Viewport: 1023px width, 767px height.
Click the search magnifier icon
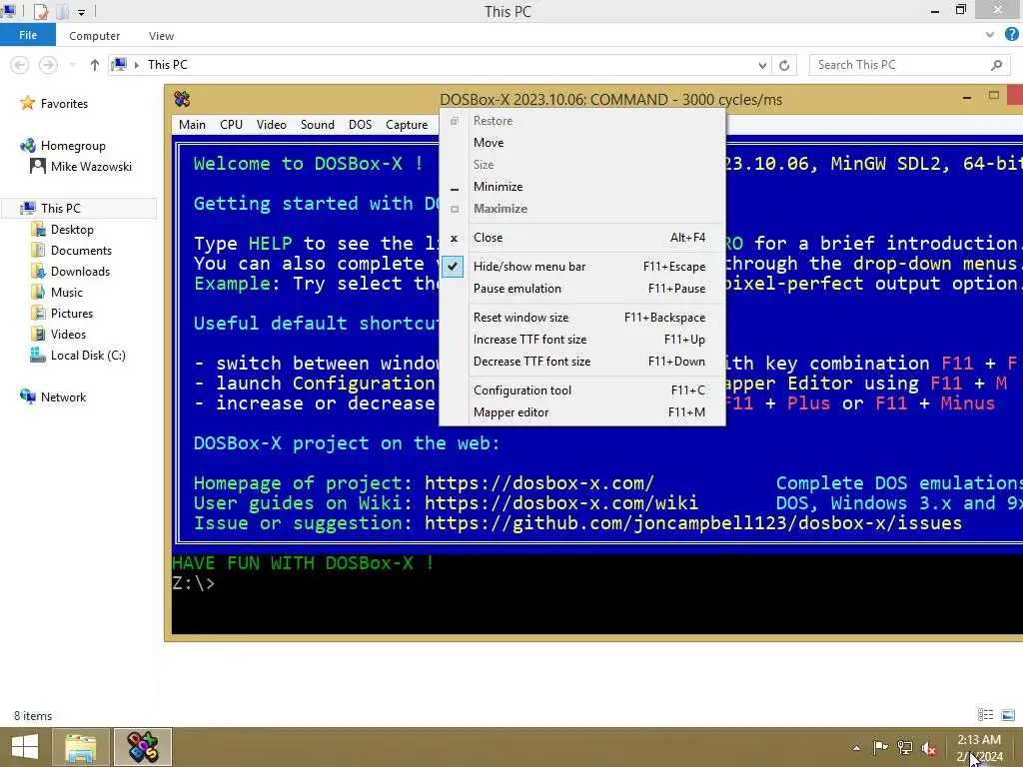click(x=996, y=65)
